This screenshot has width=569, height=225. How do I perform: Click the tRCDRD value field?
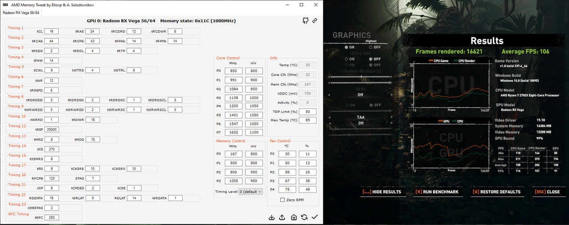point(134,32)
